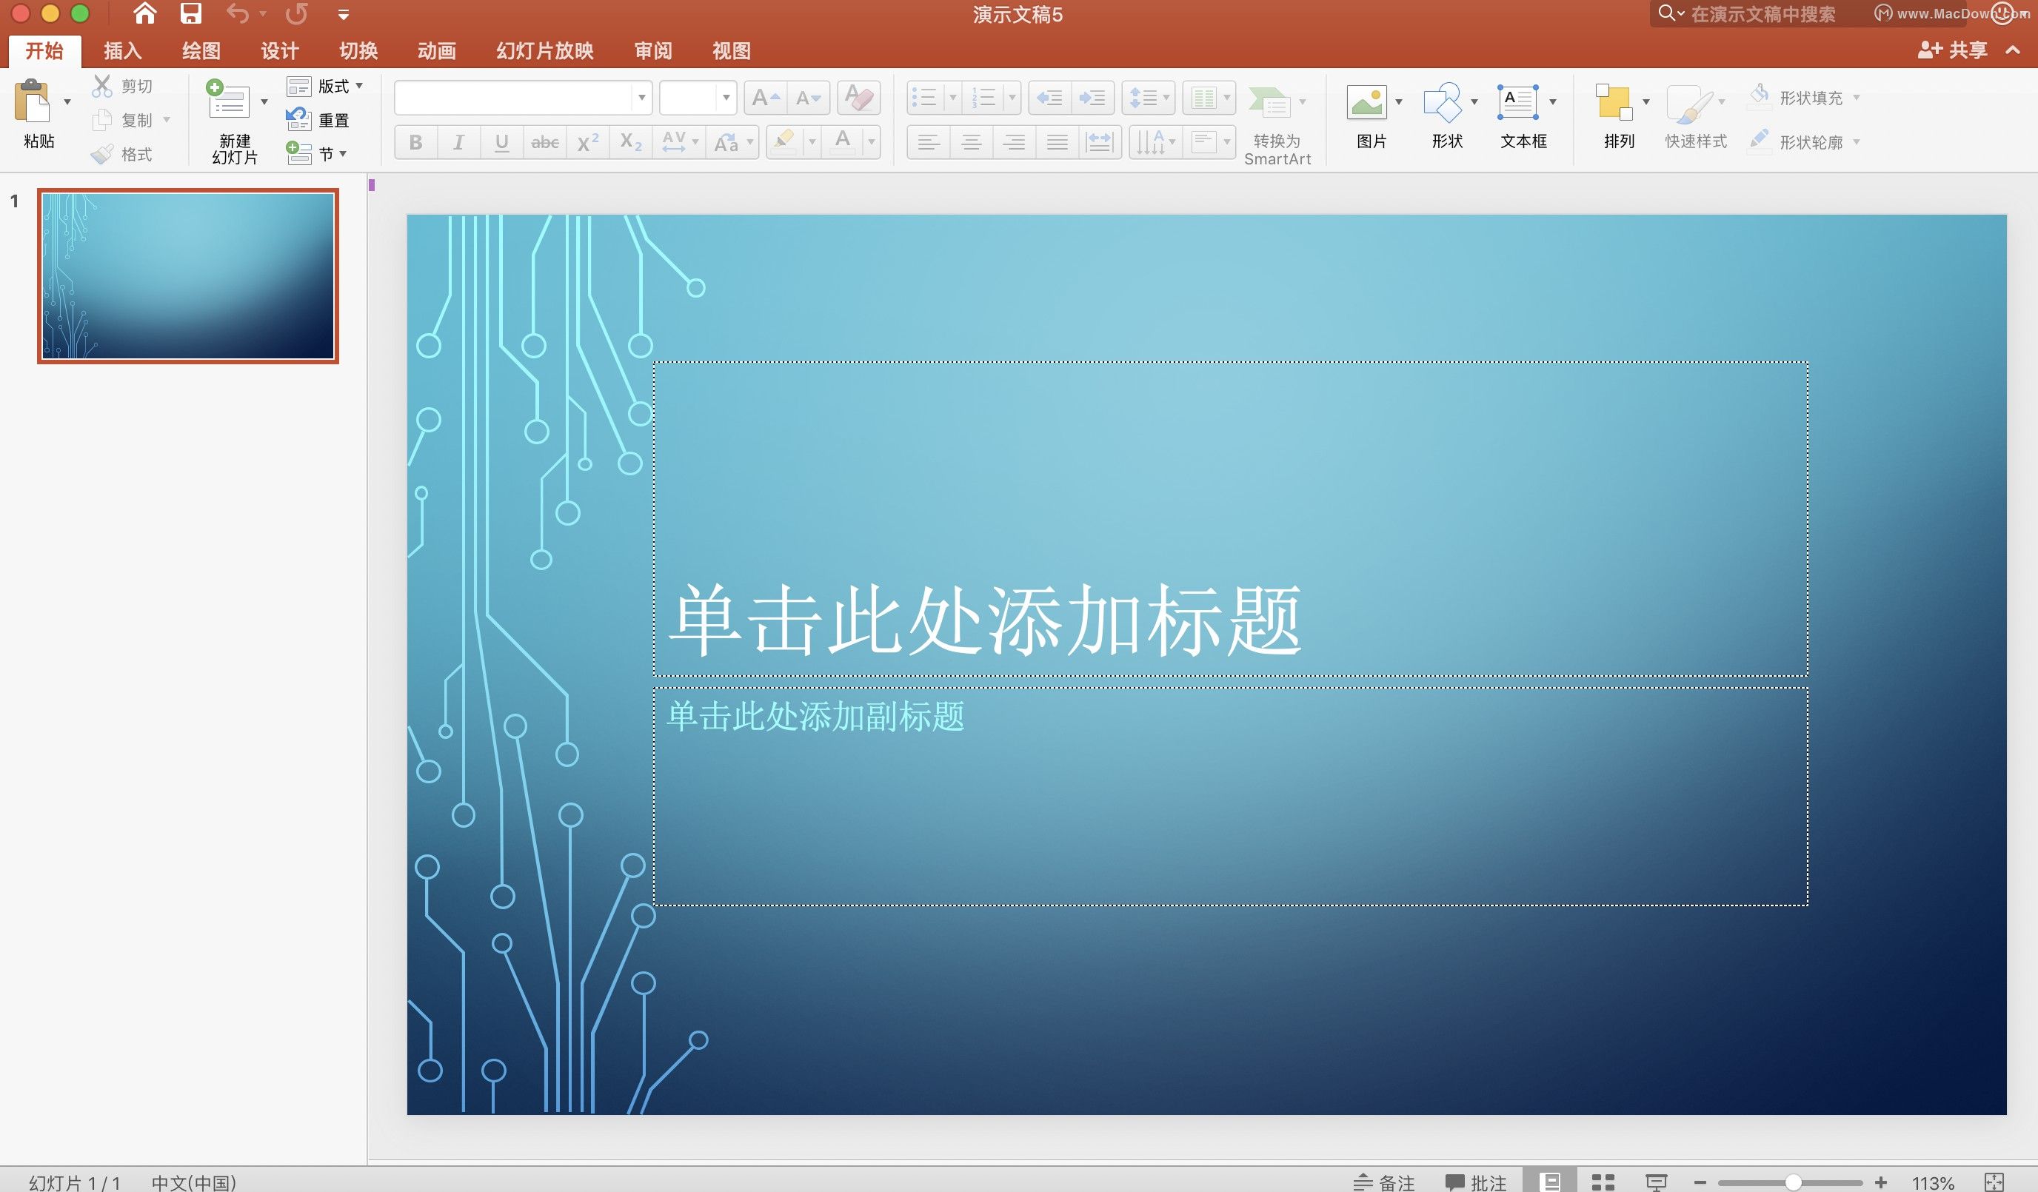Justify the text alignment
Screen dimensions: 2038x1192
[1057, 142]
